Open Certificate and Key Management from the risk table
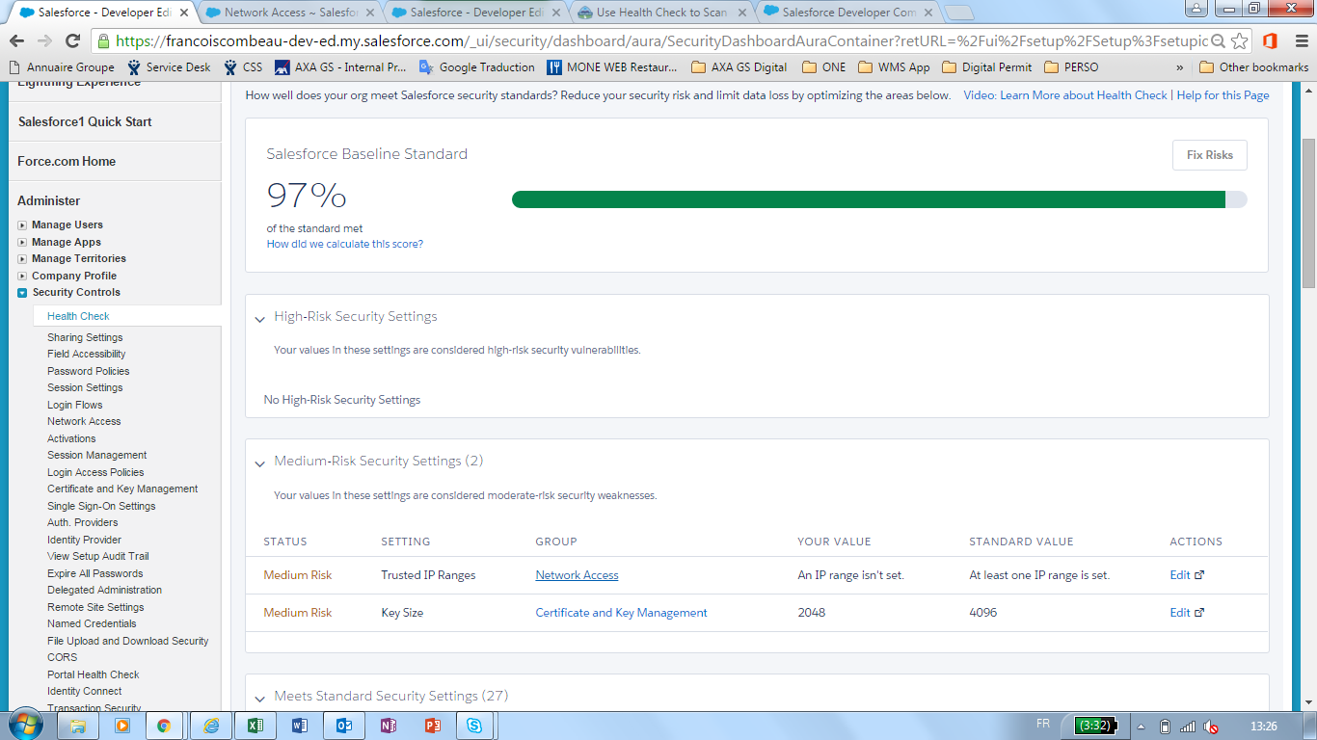 coord(621,612)
